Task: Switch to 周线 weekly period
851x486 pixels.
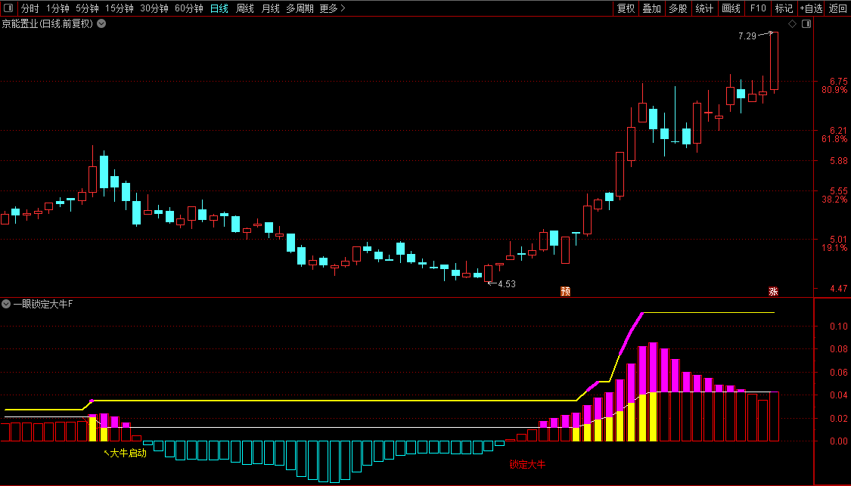Action: pos(245,8)
